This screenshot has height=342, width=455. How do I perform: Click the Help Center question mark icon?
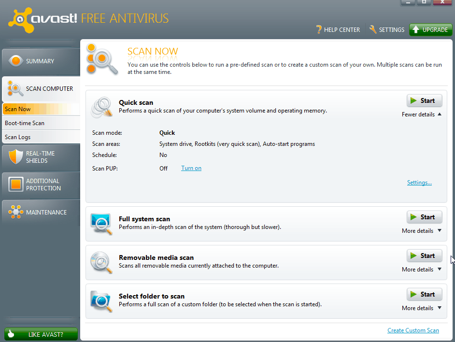point(318,29)
